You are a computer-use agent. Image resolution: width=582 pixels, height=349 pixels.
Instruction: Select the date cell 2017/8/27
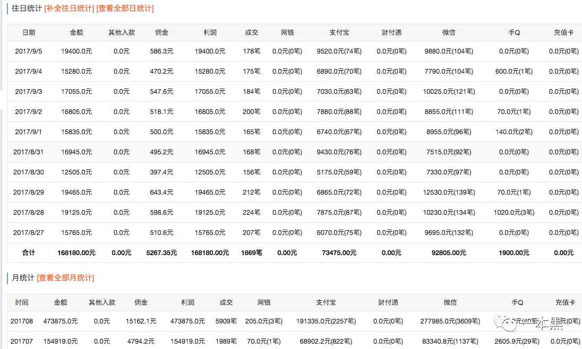tap(29, 232)
